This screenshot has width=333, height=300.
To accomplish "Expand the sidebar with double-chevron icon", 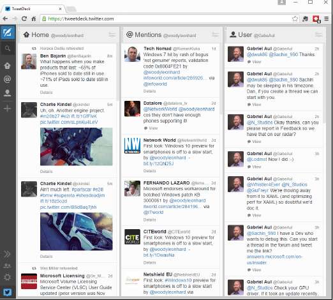I will pyautogui.click(x=7, y=254).
